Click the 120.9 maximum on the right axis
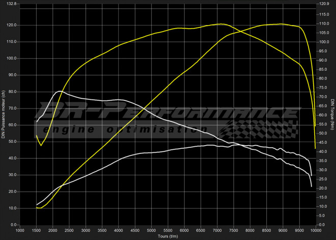 point(324,4)
